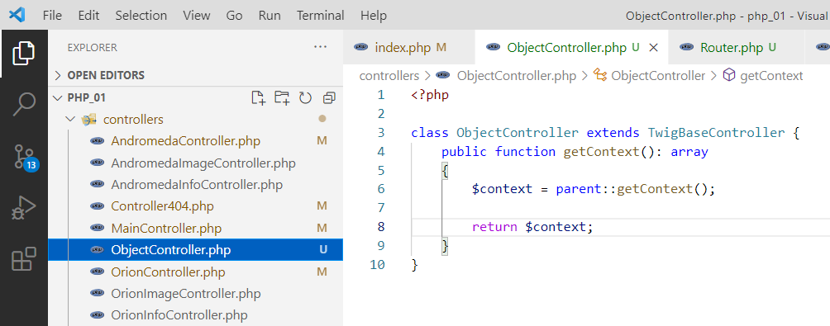Create a new folder in PHP_01
This screenshot has height=326, width=830.
pyautogui.click(x=282, y=97)
